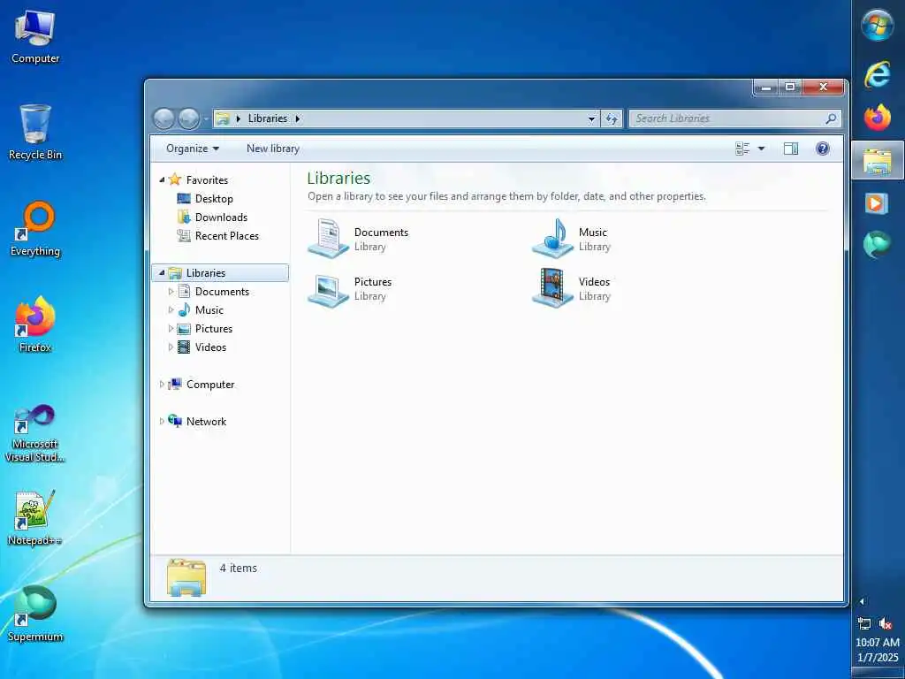The height and width of the screenshot is (679, 905).
Task: Open the Organize menu
Action: coord(193,149)
